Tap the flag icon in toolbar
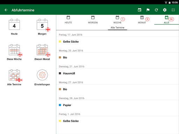Screen dimensions: 179x134 pos(148,10)
